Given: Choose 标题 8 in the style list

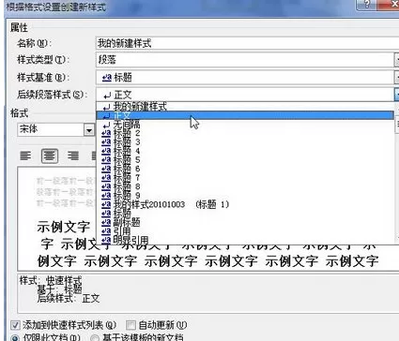Looking at the screenshot, I should [245, 186].
